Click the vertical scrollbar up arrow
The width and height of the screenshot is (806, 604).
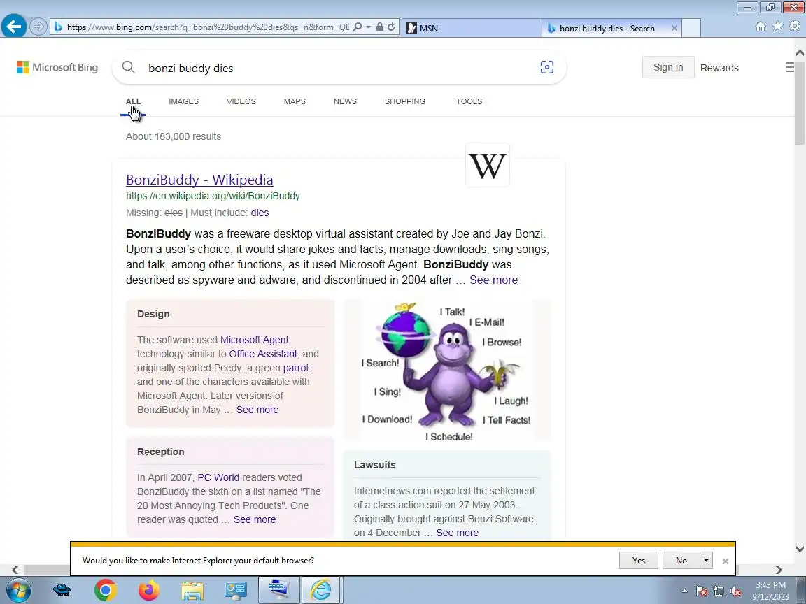tap(800, 52)
